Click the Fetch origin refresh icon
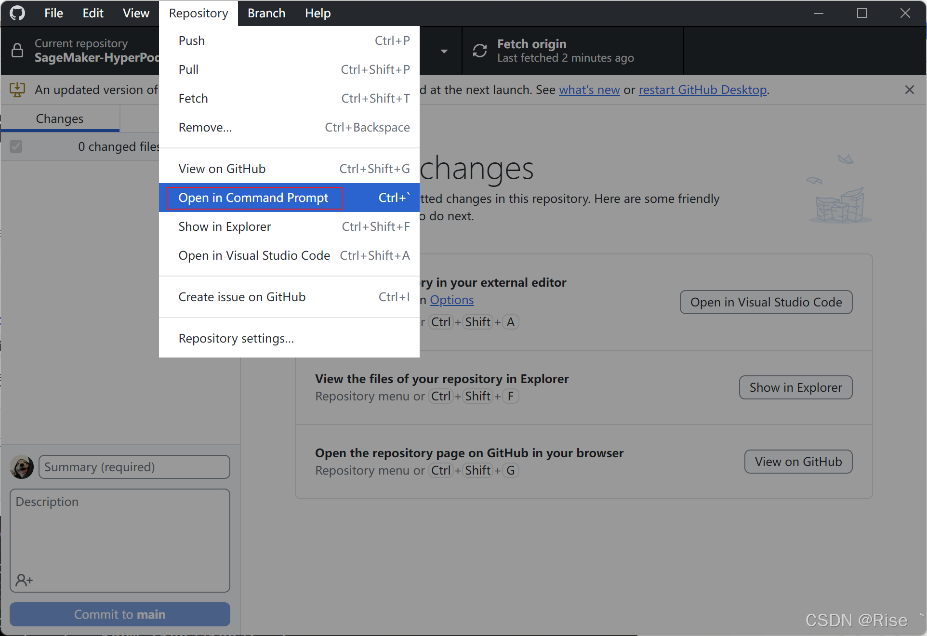Screen dimensions: 927x636 tap(480, 51)
